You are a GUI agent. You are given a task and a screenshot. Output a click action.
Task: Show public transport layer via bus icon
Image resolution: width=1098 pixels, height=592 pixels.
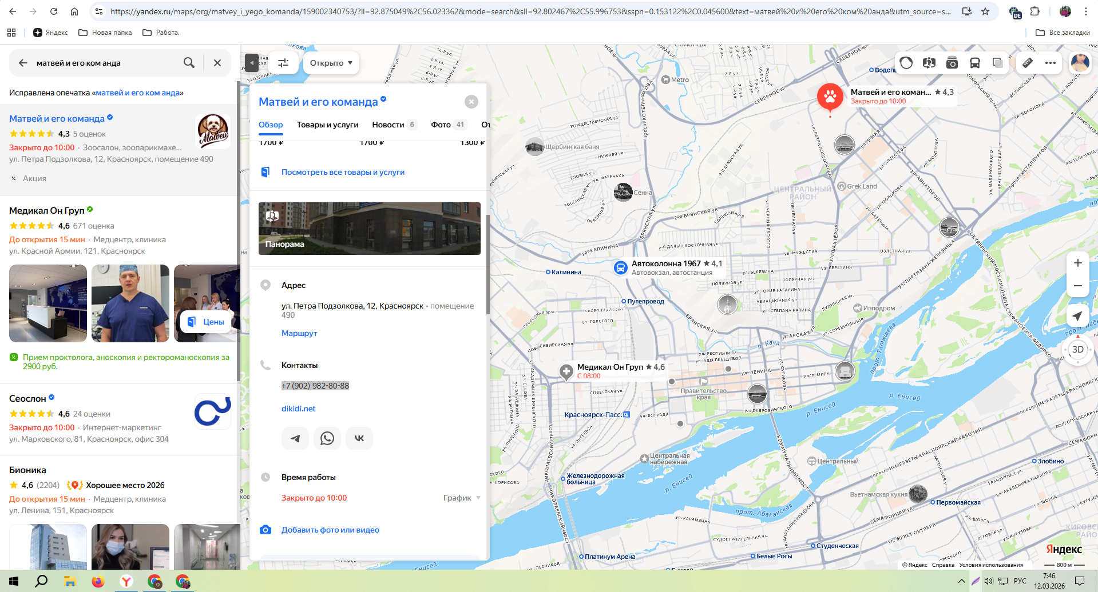pos(975,63)
